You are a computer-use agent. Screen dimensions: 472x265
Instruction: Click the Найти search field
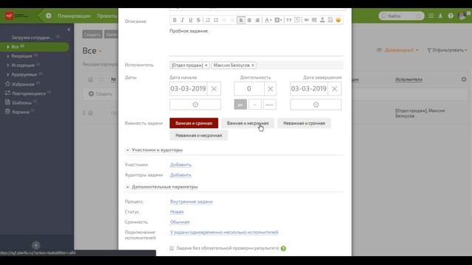(x=401, y=16)
